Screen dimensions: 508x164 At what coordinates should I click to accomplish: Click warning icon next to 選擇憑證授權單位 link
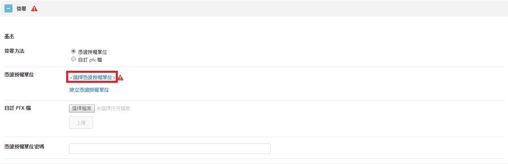121,78
